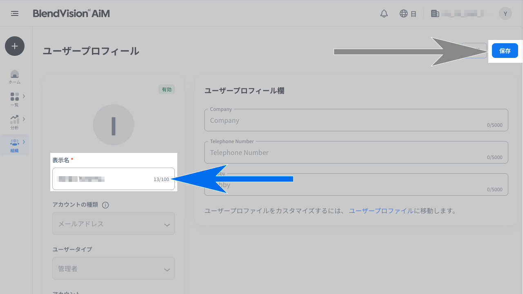Go to ホーム in the sidebar
This screenshot has width=523, height=294.
[15, 77]
